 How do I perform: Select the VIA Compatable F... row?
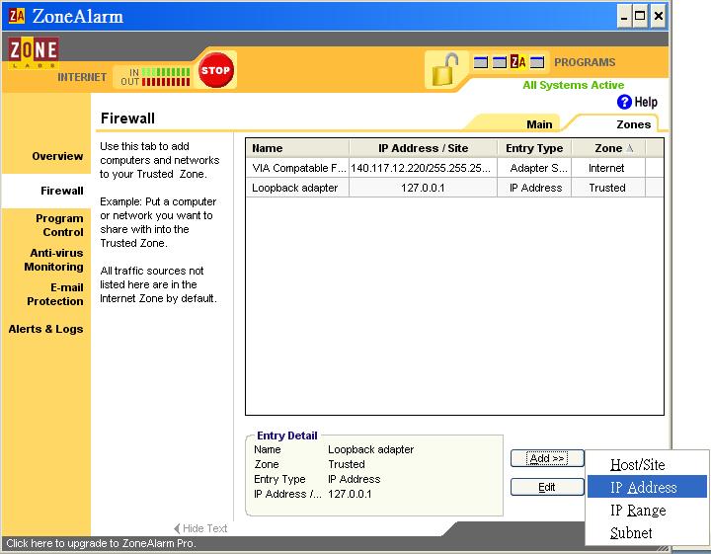click(x=454, y=168)
